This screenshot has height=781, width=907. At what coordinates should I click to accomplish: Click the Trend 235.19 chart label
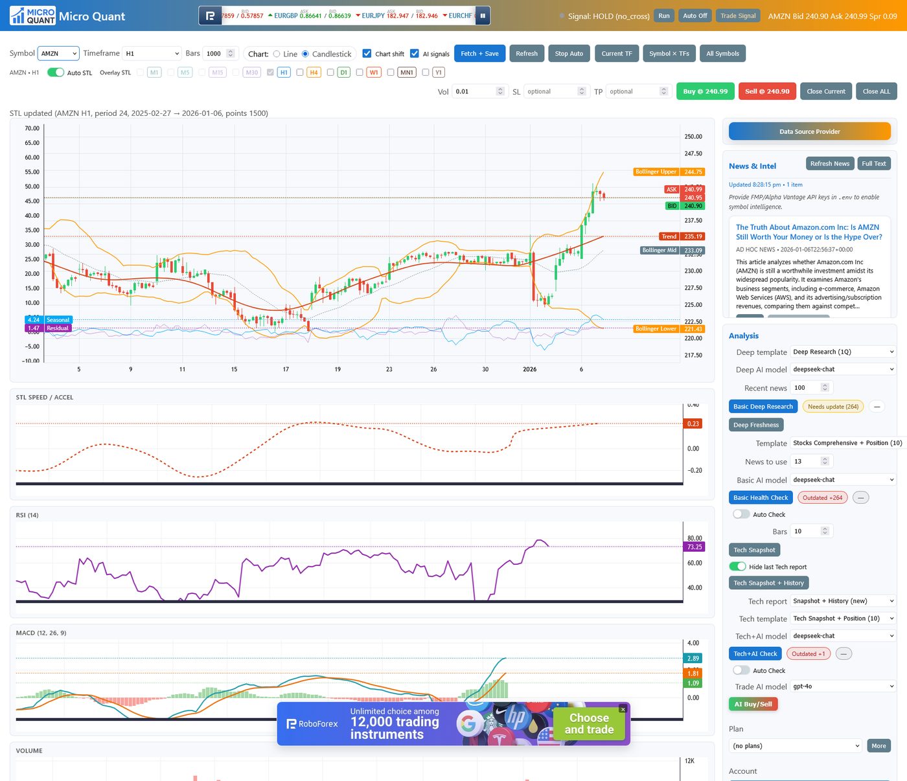tap(682, 236)
